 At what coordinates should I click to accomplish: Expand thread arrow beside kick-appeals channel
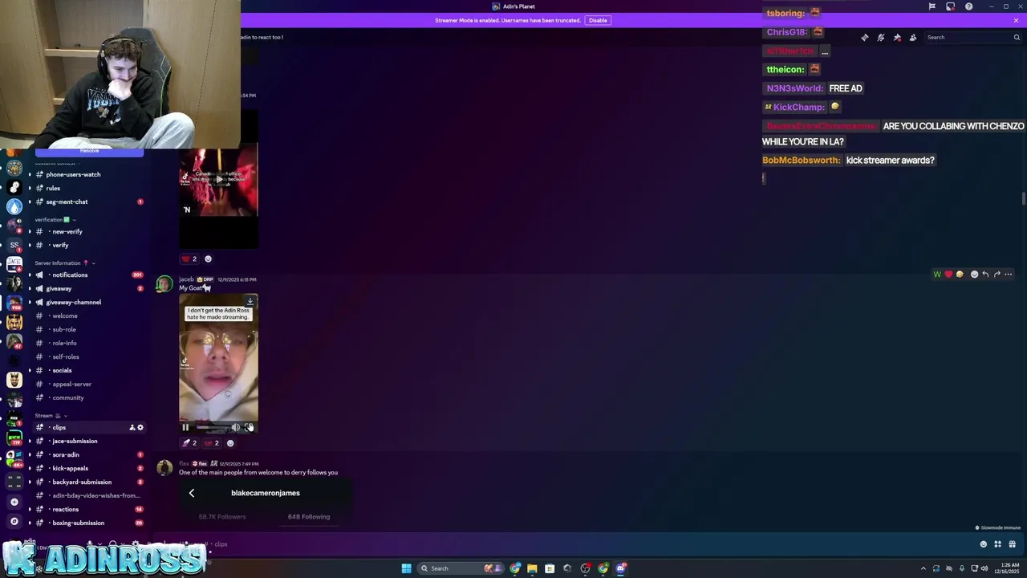coord(30,468)
